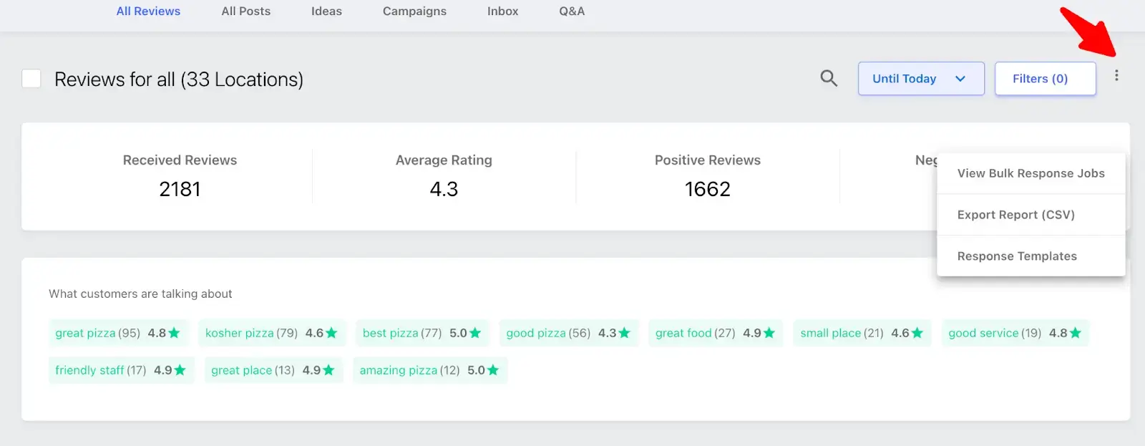This screenshot has height=446, width=1145.
Task: Click the star on friendly staff tag
Action: pos(180,370)
